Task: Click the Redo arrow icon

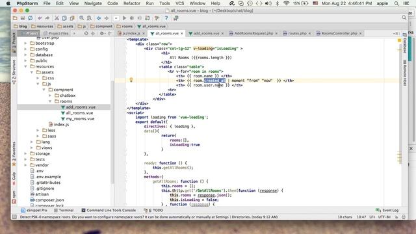Action: click(x=47, y=18)
